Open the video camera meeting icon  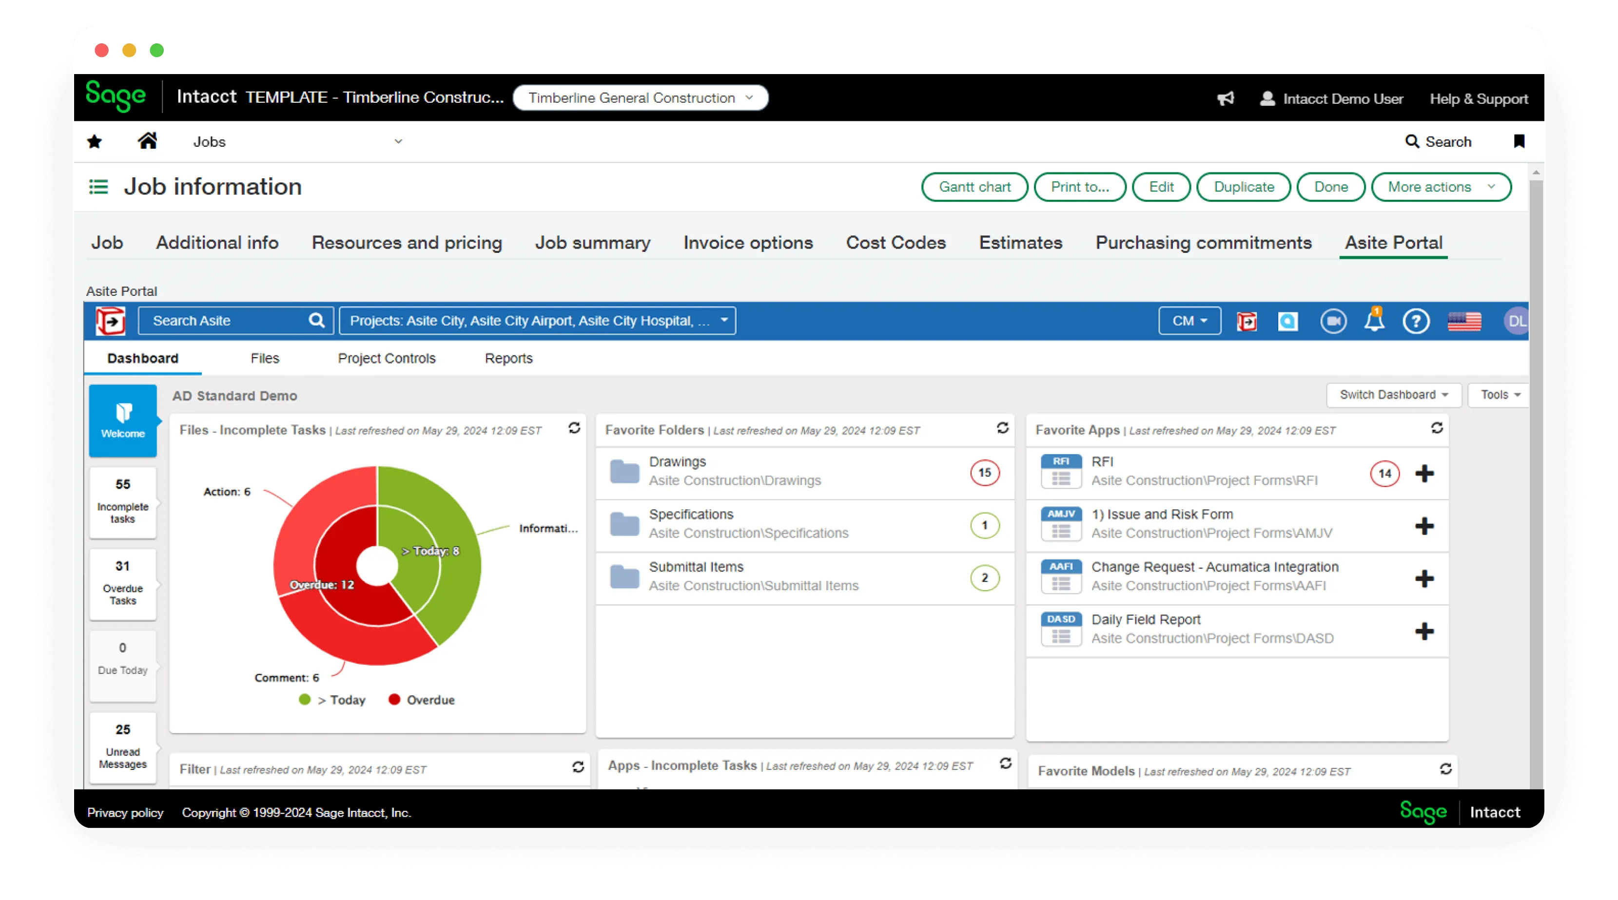(1332, 321)
